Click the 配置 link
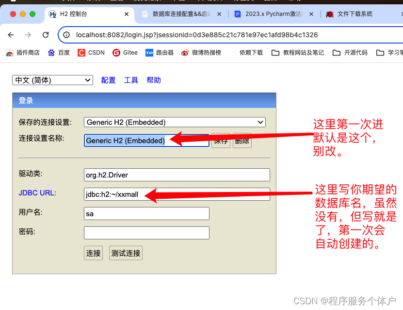Image resolution: width=403 pixels, height=310 pixels. point(108,80)
